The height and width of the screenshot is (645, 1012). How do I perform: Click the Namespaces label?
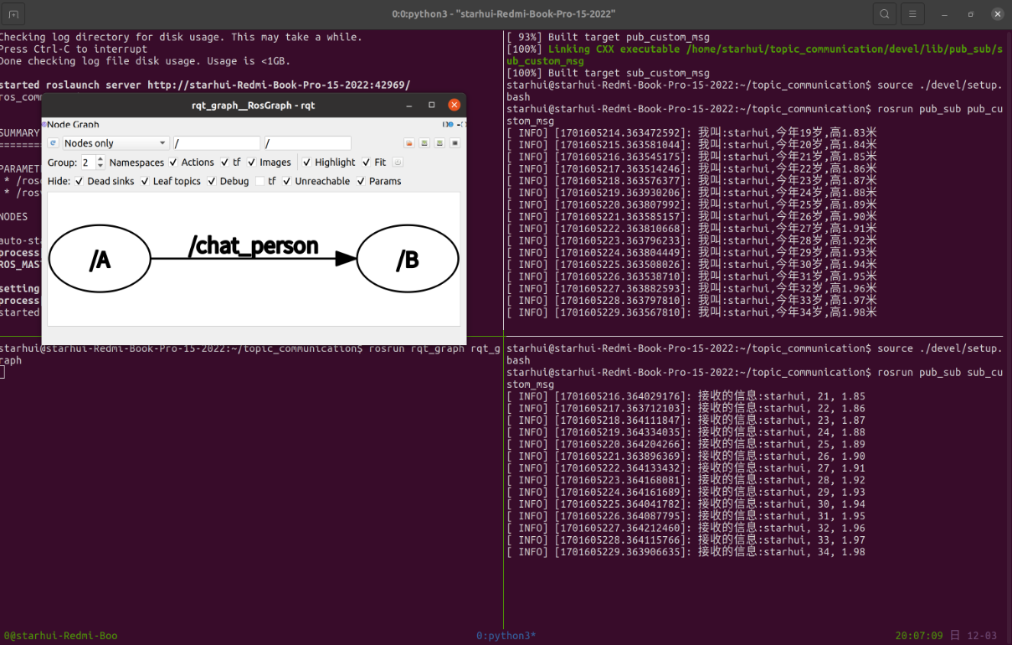[x=136, y=163]
